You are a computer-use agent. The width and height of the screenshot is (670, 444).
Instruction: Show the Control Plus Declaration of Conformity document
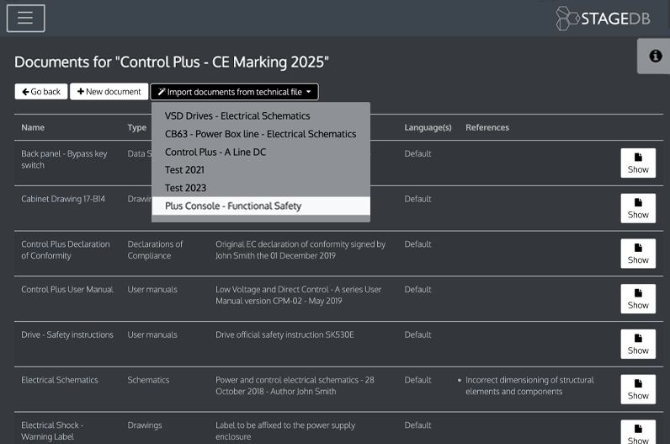coord(637,254)
